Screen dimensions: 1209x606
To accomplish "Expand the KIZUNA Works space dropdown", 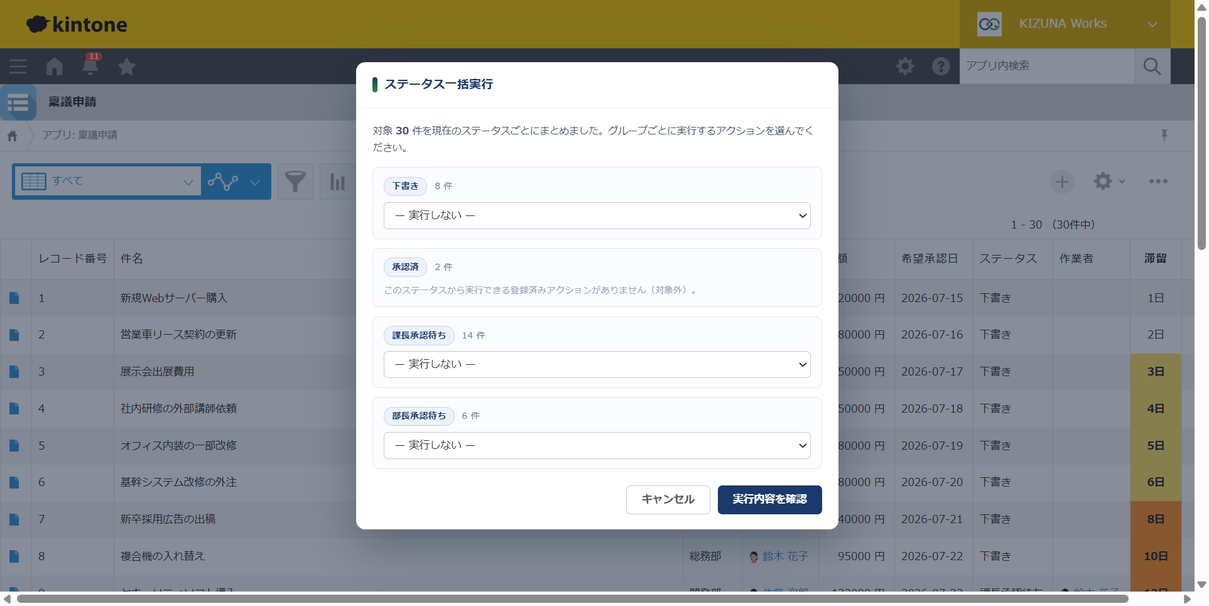I will coord(1152,24).
